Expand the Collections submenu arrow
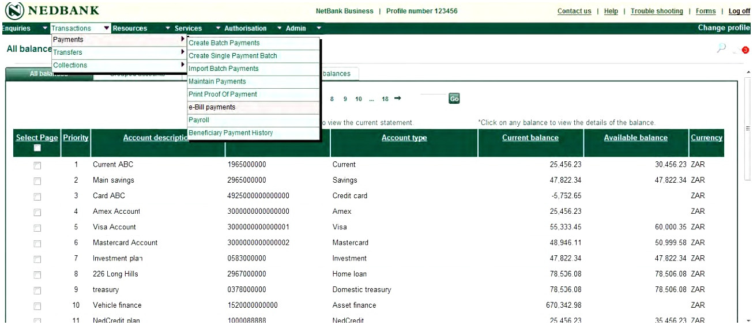The height and width of the screenshot is (325, 753). pos(183,65)
